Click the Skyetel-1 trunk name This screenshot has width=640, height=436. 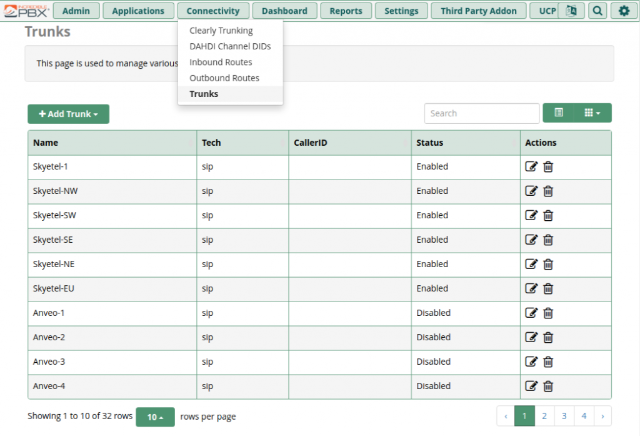[x=50, y=166]
